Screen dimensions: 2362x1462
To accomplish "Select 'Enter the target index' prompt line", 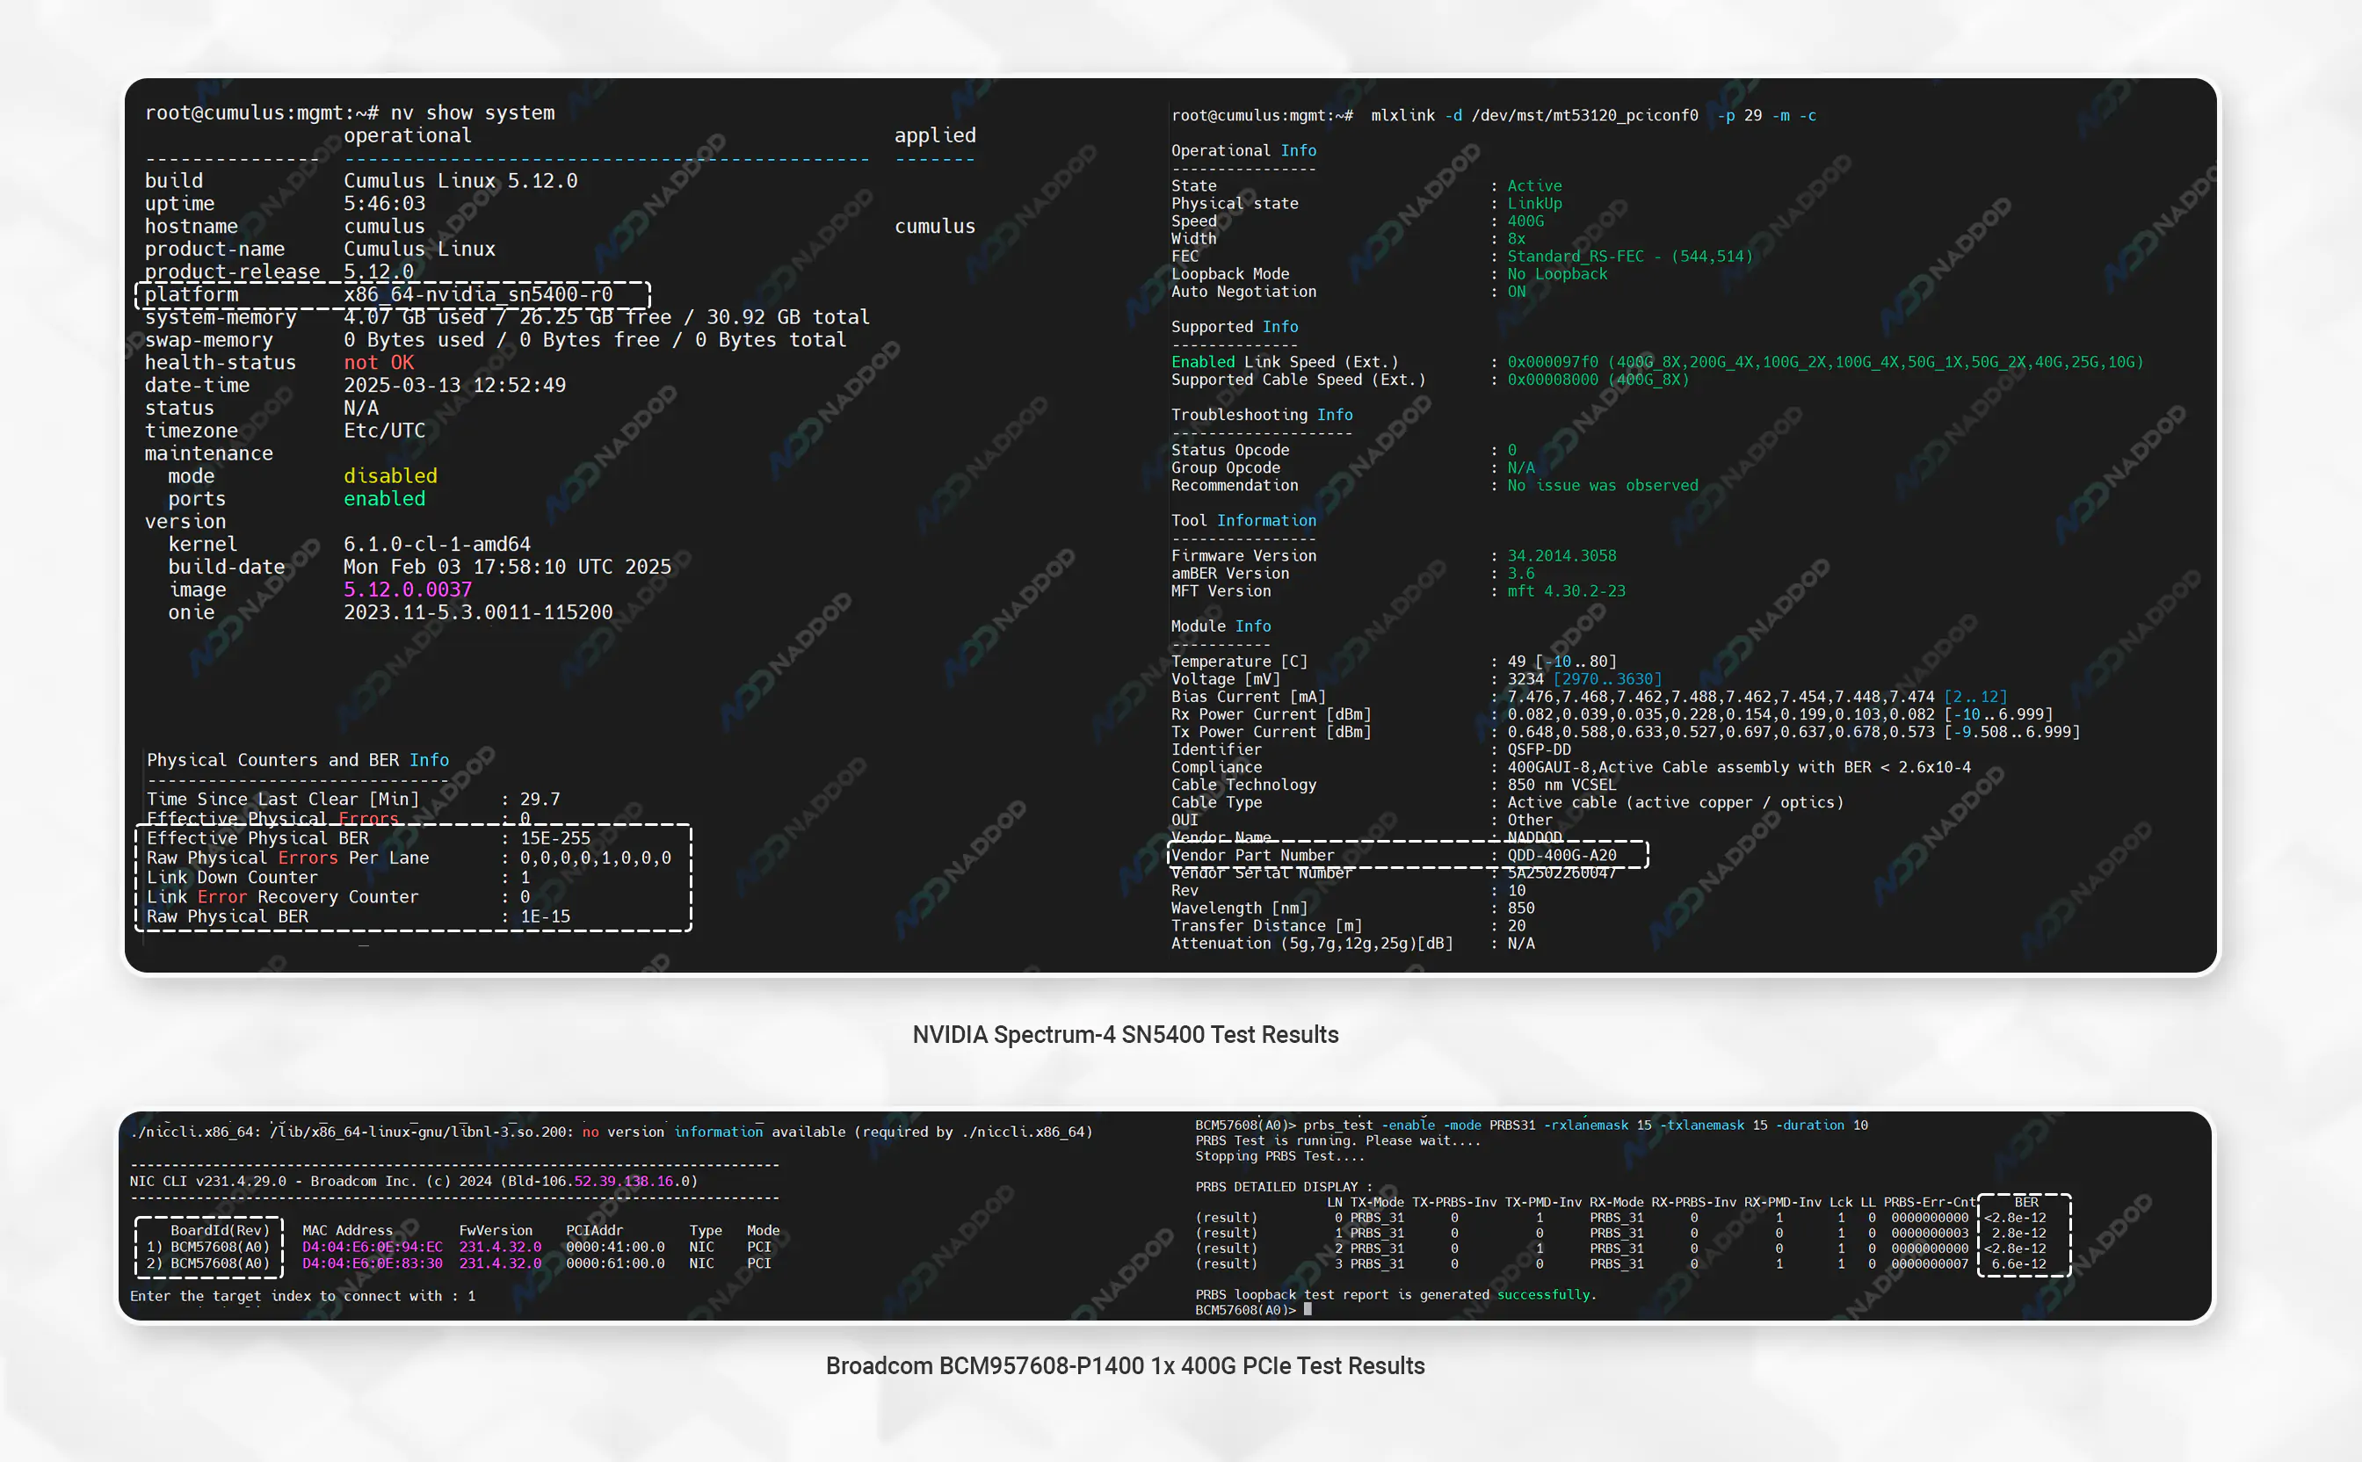I will (x=302, y=1296).
